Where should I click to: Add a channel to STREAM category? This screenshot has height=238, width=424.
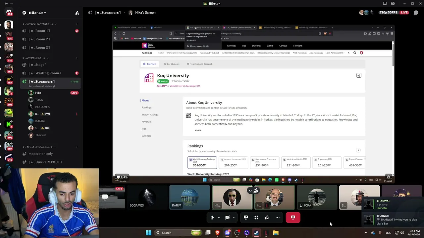[77, 58]
